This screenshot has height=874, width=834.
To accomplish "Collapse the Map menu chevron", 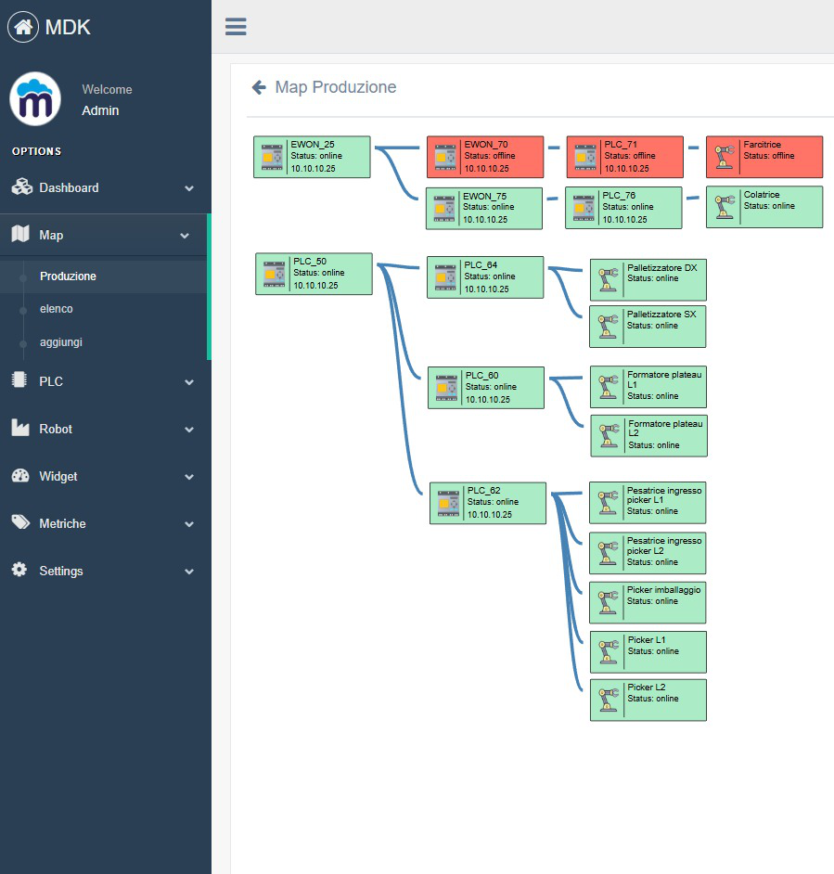I will 185,236.
